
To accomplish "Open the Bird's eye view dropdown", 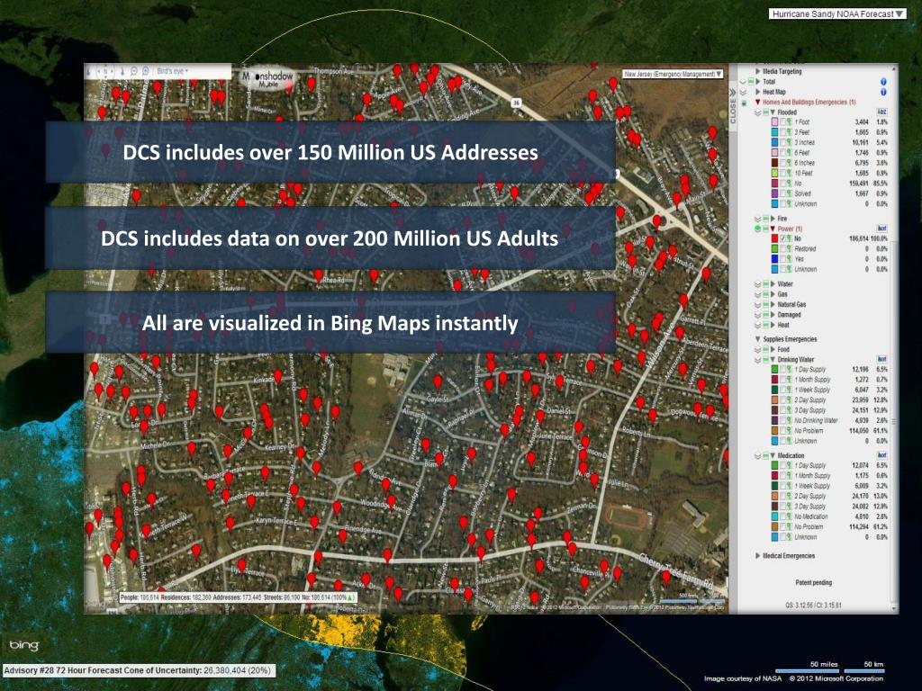I will 172,71.
